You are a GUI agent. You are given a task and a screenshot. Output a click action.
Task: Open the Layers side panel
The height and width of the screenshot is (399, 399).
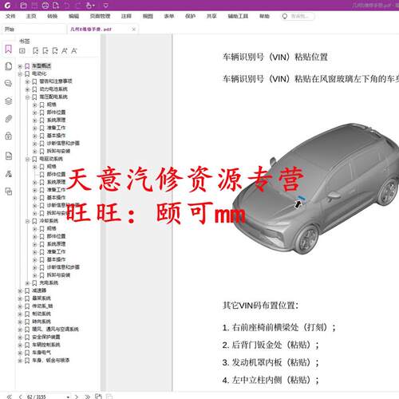9,101
